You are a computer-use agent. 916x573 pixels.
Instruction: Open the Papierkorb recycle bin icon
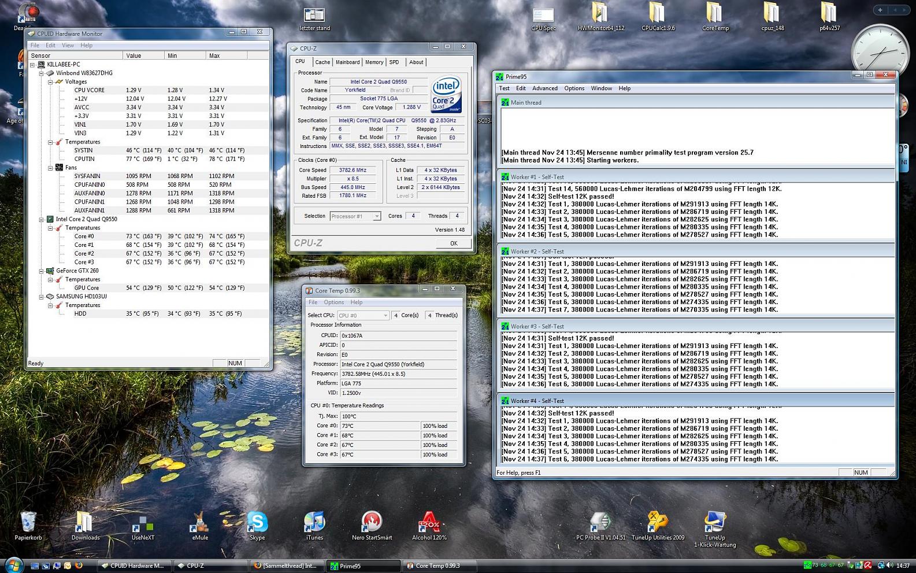(x=28, y=526)
